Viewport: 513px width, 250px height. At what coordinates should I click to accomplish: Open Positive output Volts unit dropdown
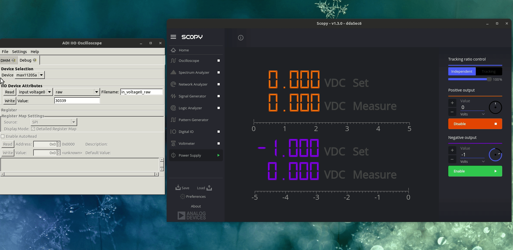tap(473, 114)
